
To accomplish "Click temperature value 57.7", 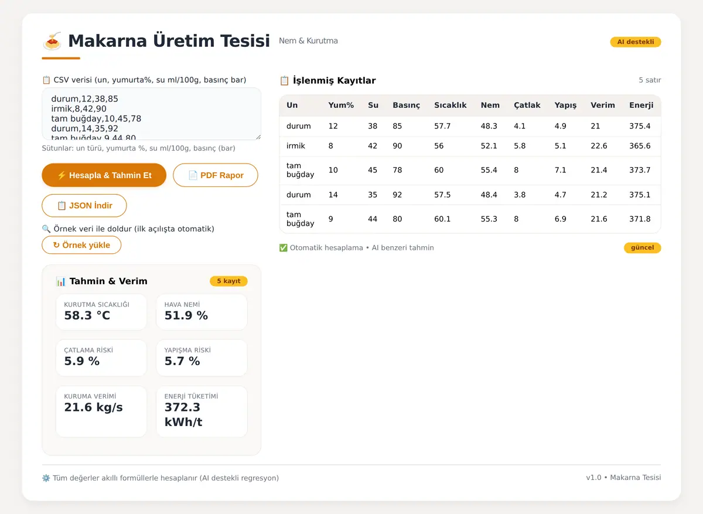I will tap(442, 126).
